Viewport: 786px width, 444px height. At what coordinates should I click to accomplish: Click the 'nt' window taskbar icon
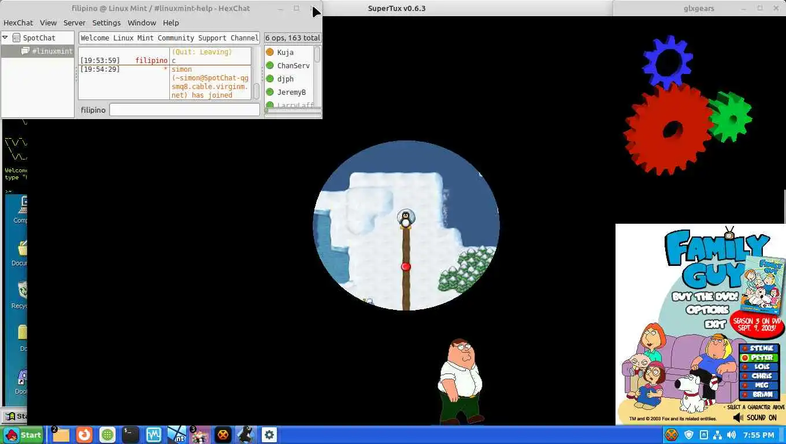tap(177, 435)
